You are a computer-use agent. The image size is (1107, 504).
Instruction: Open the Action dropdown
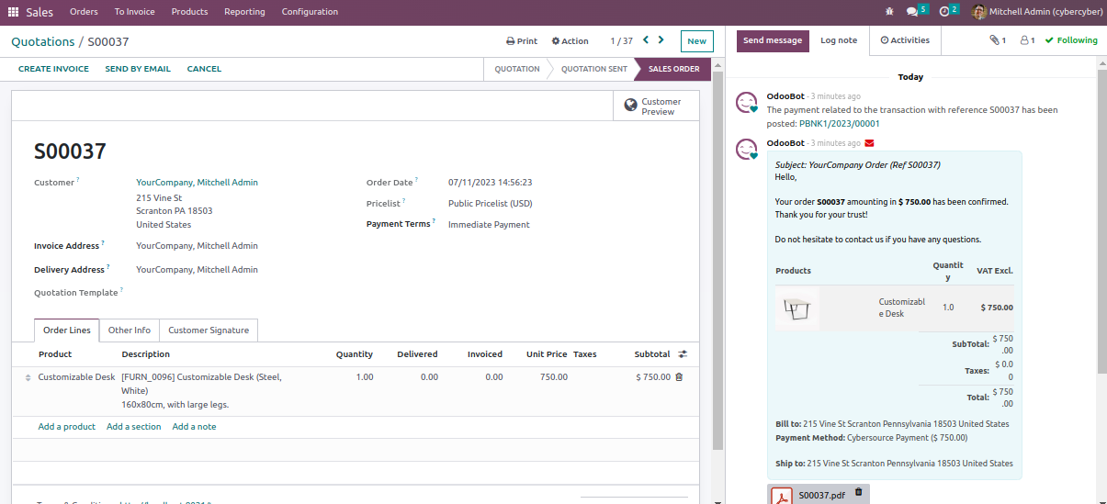(x=570, y=41)
